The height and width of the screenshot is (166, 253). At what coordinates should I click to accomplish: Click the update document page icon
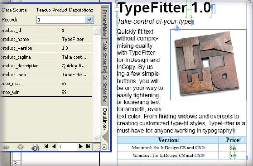pos(35,147)
